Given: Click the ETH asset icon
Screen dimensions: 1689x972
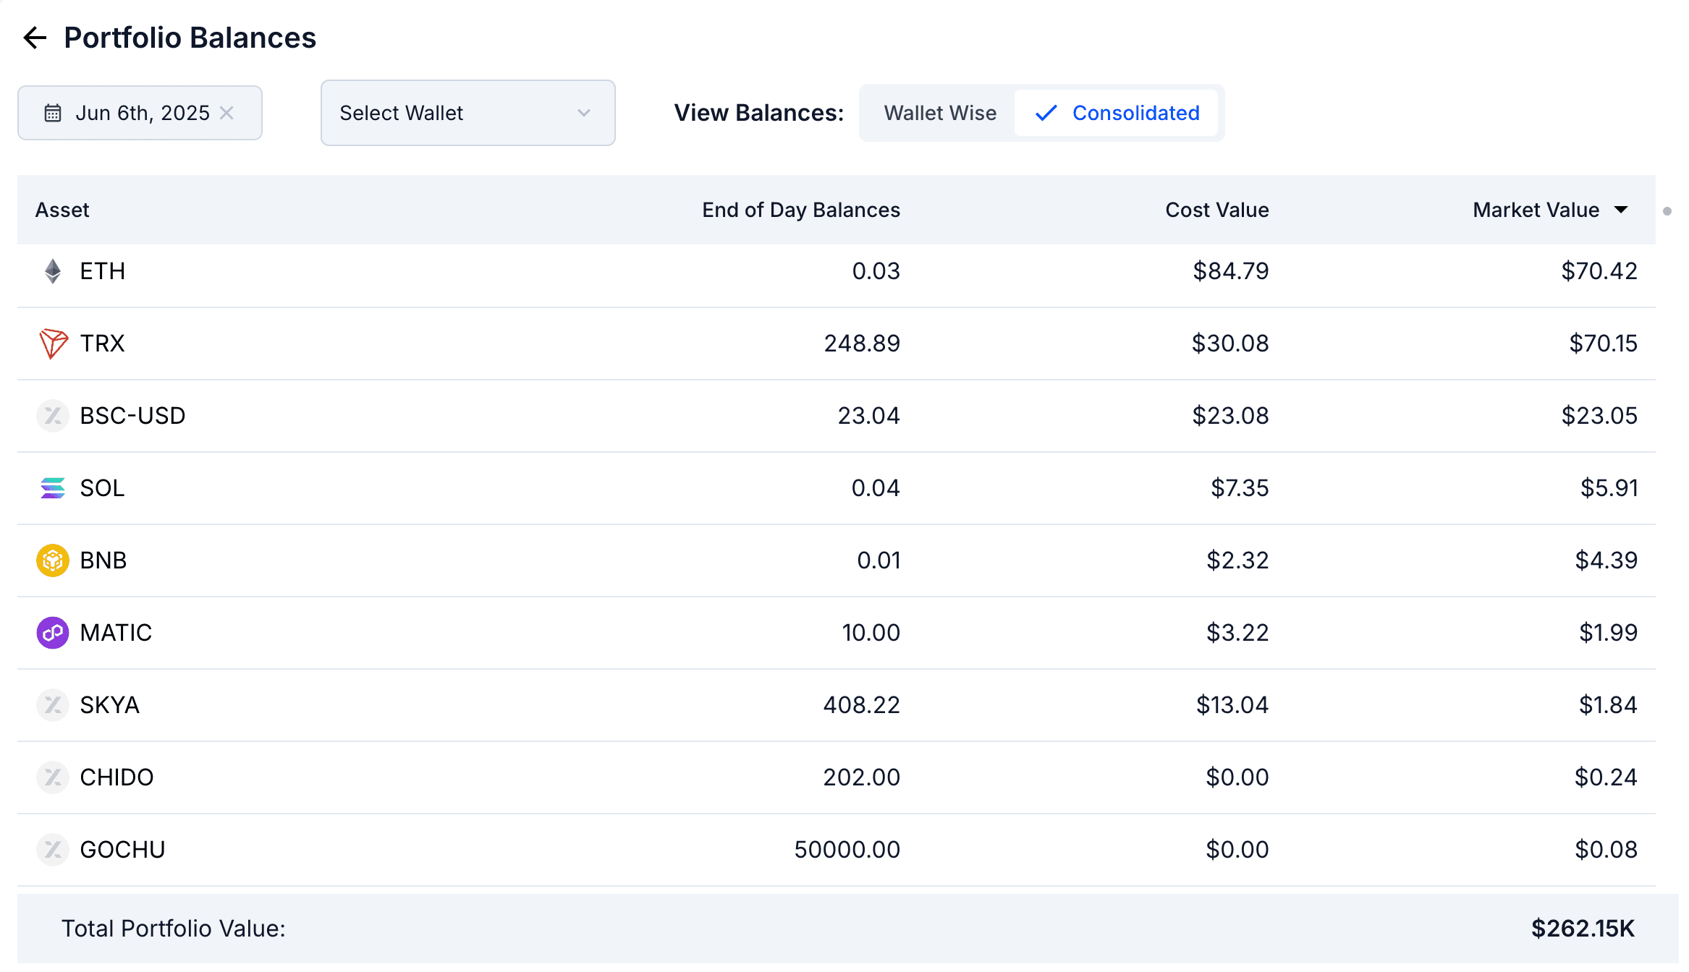Looking at the screenshot, I should (53, 271).
